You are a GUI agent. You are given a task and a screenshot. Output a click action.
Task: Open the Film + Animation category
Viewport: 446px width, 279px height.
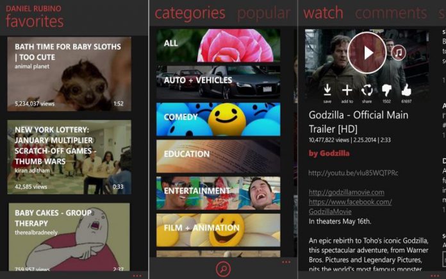(x=218, y=230)
